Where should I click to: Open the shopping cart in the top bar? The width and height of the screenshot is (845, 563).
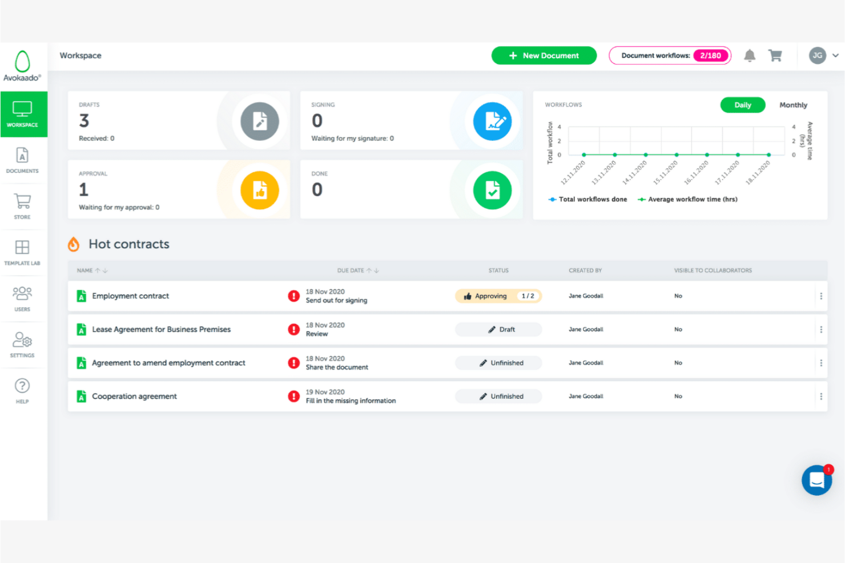click(775, 55)
